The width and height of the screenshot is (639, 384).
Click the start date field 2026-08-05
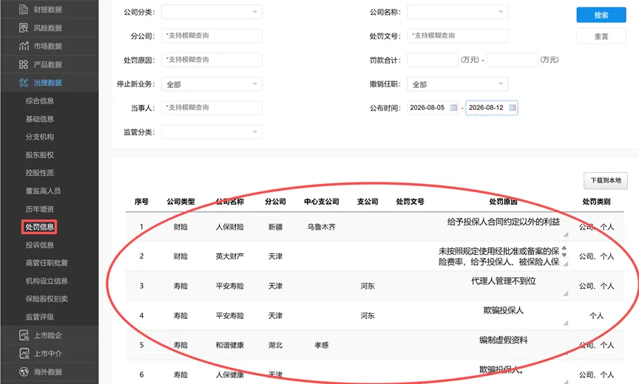pos(433,108)
